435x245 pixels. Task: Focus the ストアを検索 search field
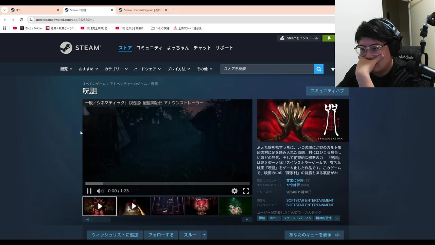pyautogui.click(x=267, y=69)
